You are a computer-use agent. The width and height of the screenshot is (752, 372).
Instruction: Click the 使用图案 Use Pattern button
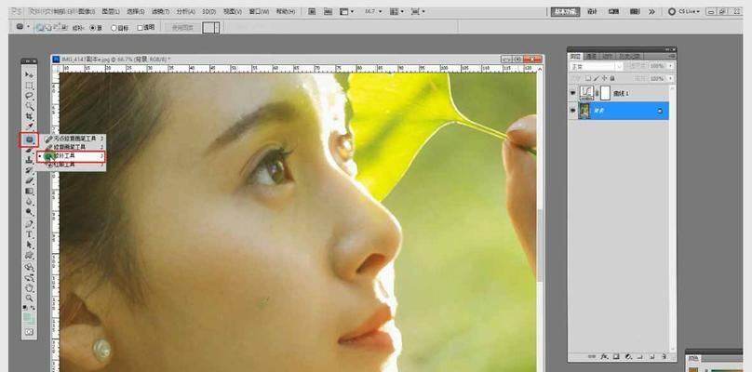pyautogui.click(x=182, y=28)
